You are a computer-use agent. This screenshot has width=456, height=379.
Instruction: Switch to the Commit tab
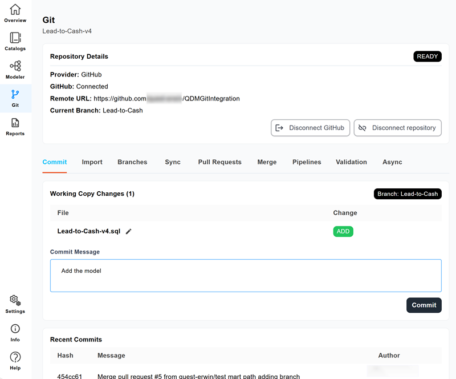coord(55,162)
